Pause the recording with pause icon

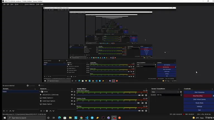pos(213,96)
